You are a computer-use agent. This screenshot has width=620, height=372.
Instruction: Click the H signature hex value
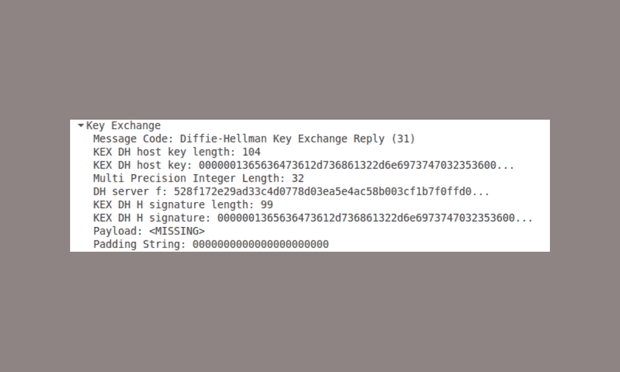(x=375, y=218)
